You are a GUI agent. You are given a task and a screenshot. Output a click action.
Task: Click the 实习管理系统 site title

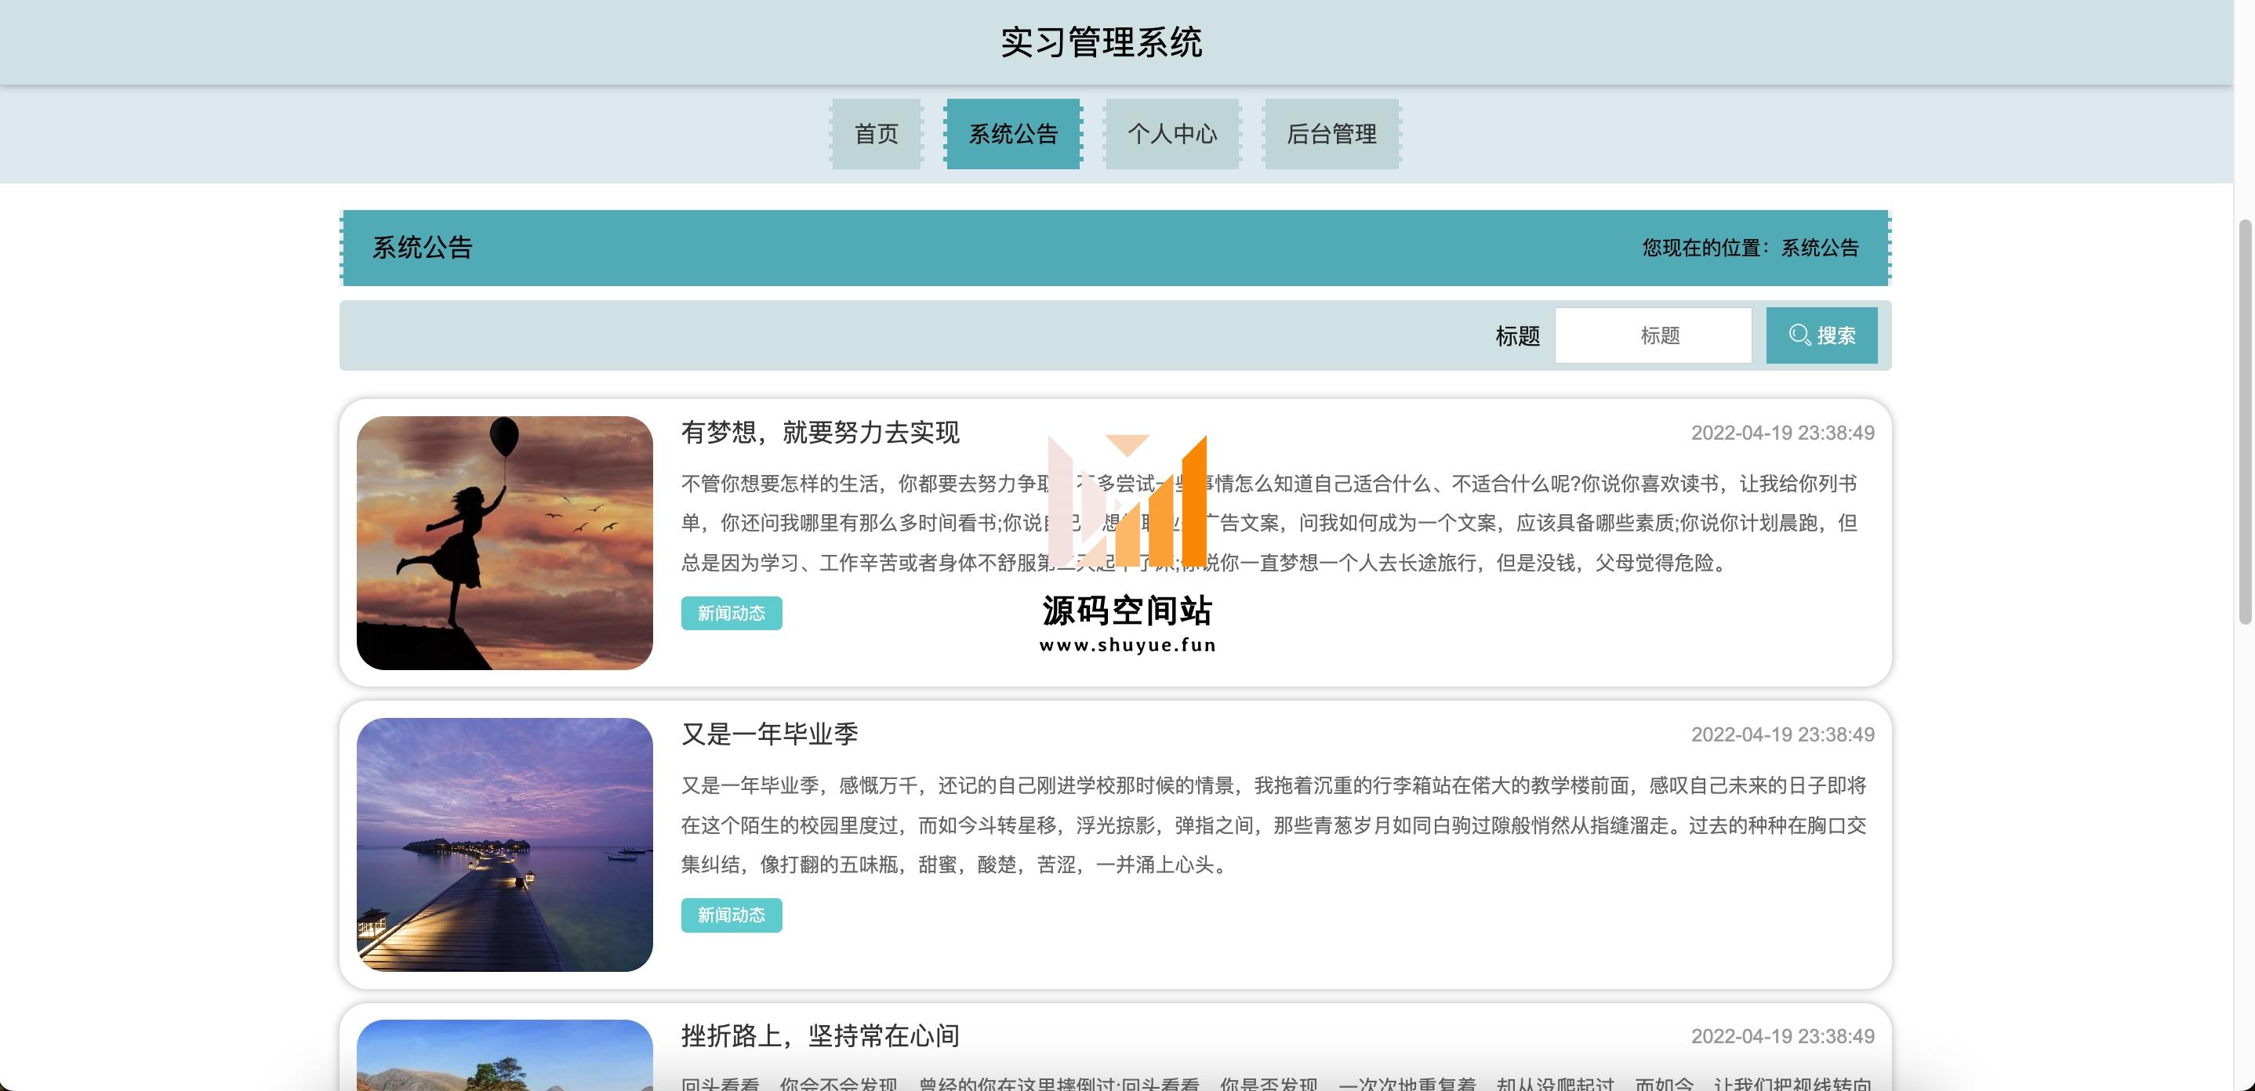[x=1102, y=42]
